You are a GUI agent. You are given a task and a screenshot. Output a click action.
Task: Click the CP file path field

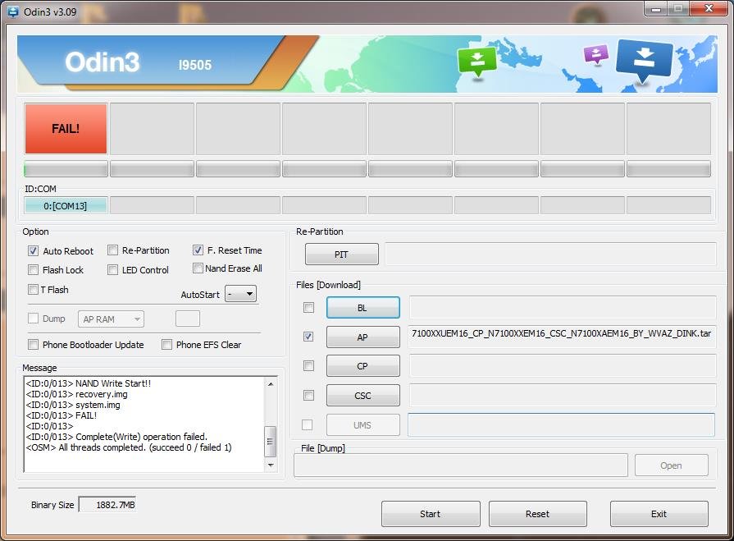pyautogui.click(x=563, y=365)
